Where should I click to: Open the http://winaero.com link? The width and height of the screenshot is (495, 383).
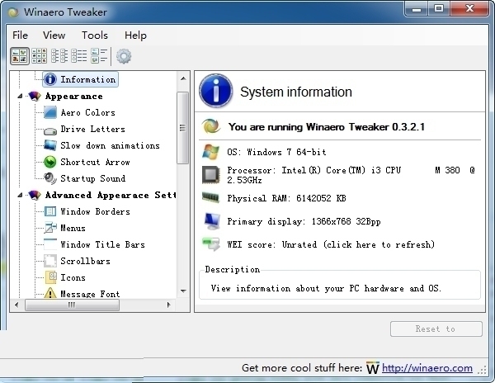(427, 368)
